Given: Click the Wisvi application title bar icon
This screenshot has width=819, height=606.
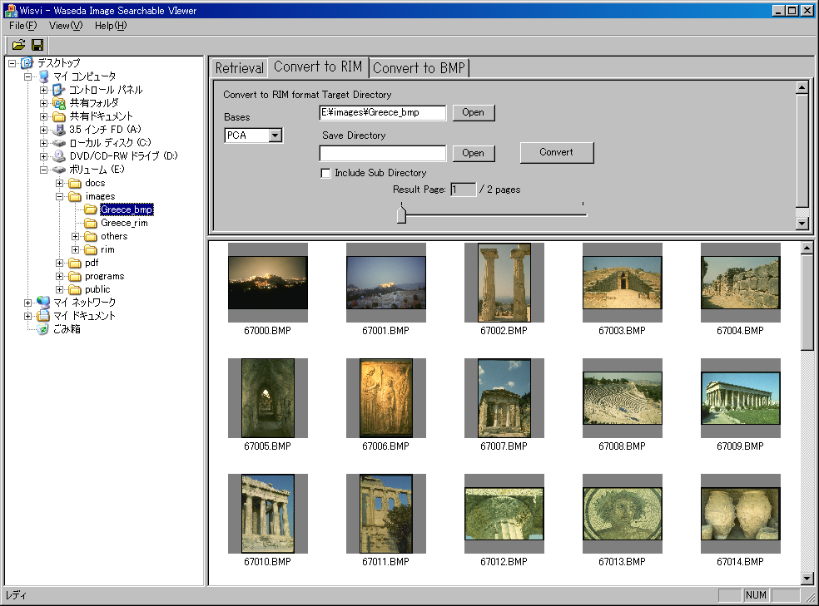Looking at the screenshot, I should [11, 11].
